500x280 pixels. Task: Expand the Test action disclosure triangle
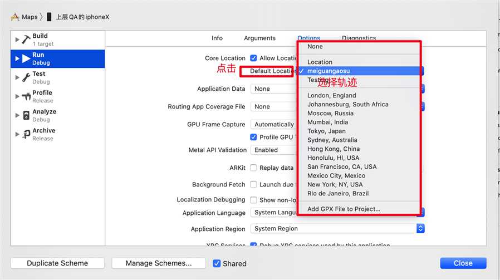17,77
